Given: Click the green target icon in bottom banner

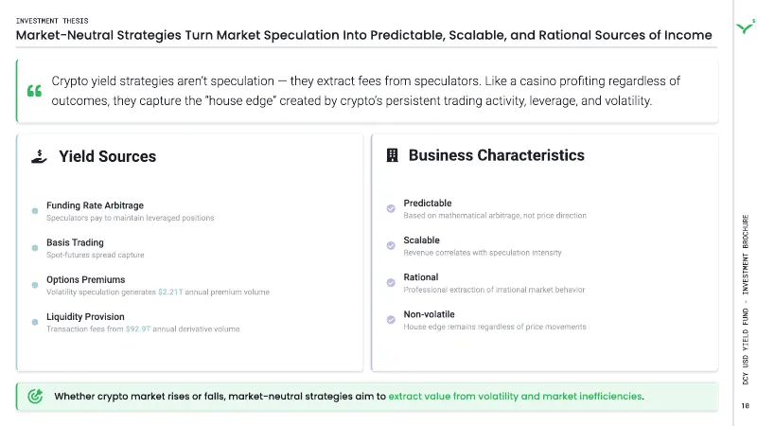Looking at the screenshot, I should click(35, 396).
